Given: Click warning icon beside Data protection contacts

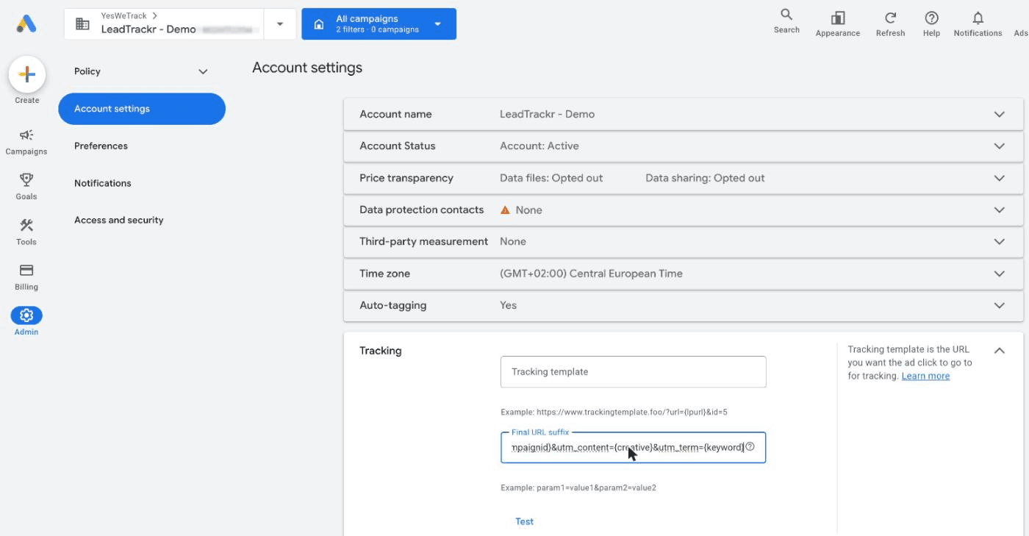Looking at the screenshot, I should (505, 210).
